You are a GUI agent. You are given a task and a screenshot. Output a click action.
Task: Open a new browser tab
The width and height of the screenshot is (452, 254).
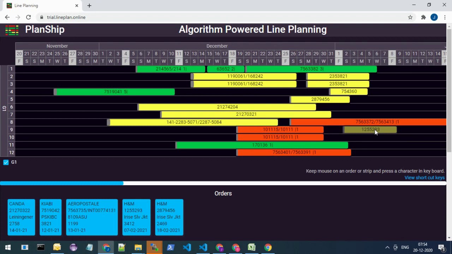click(89, 6)
